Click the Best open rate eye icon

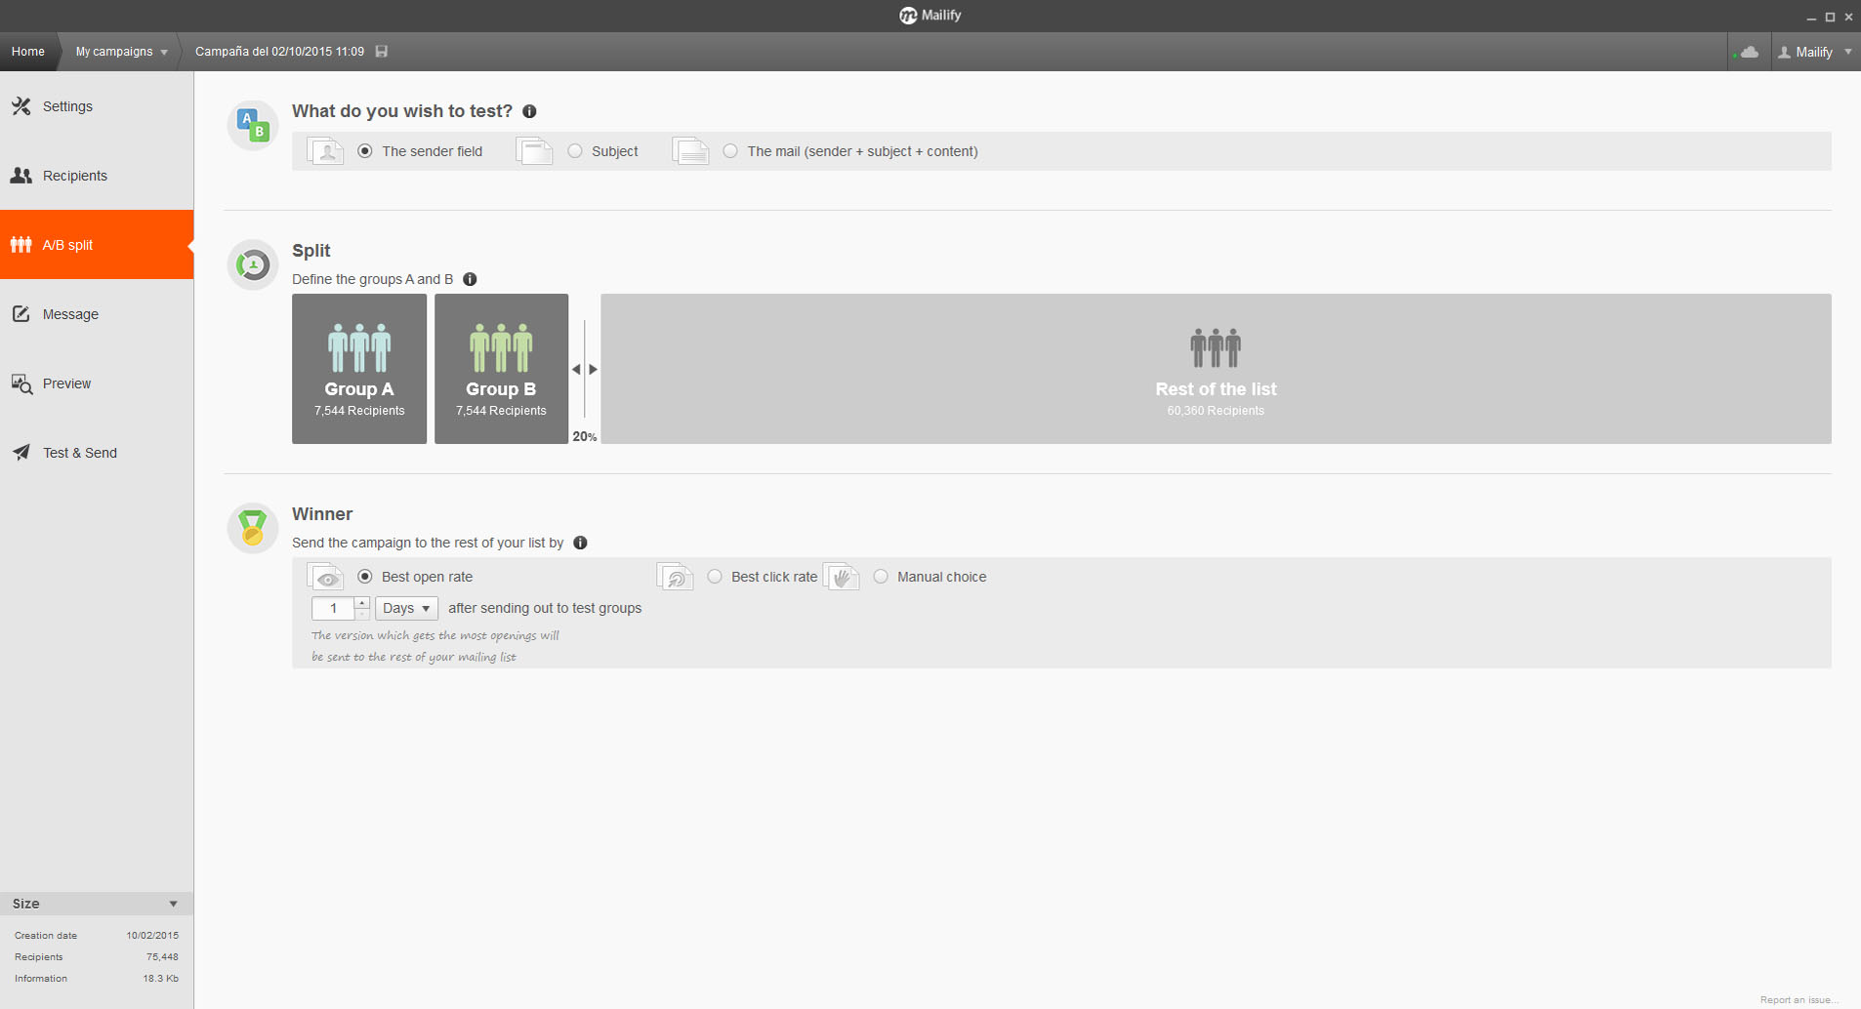coord(326,578)
